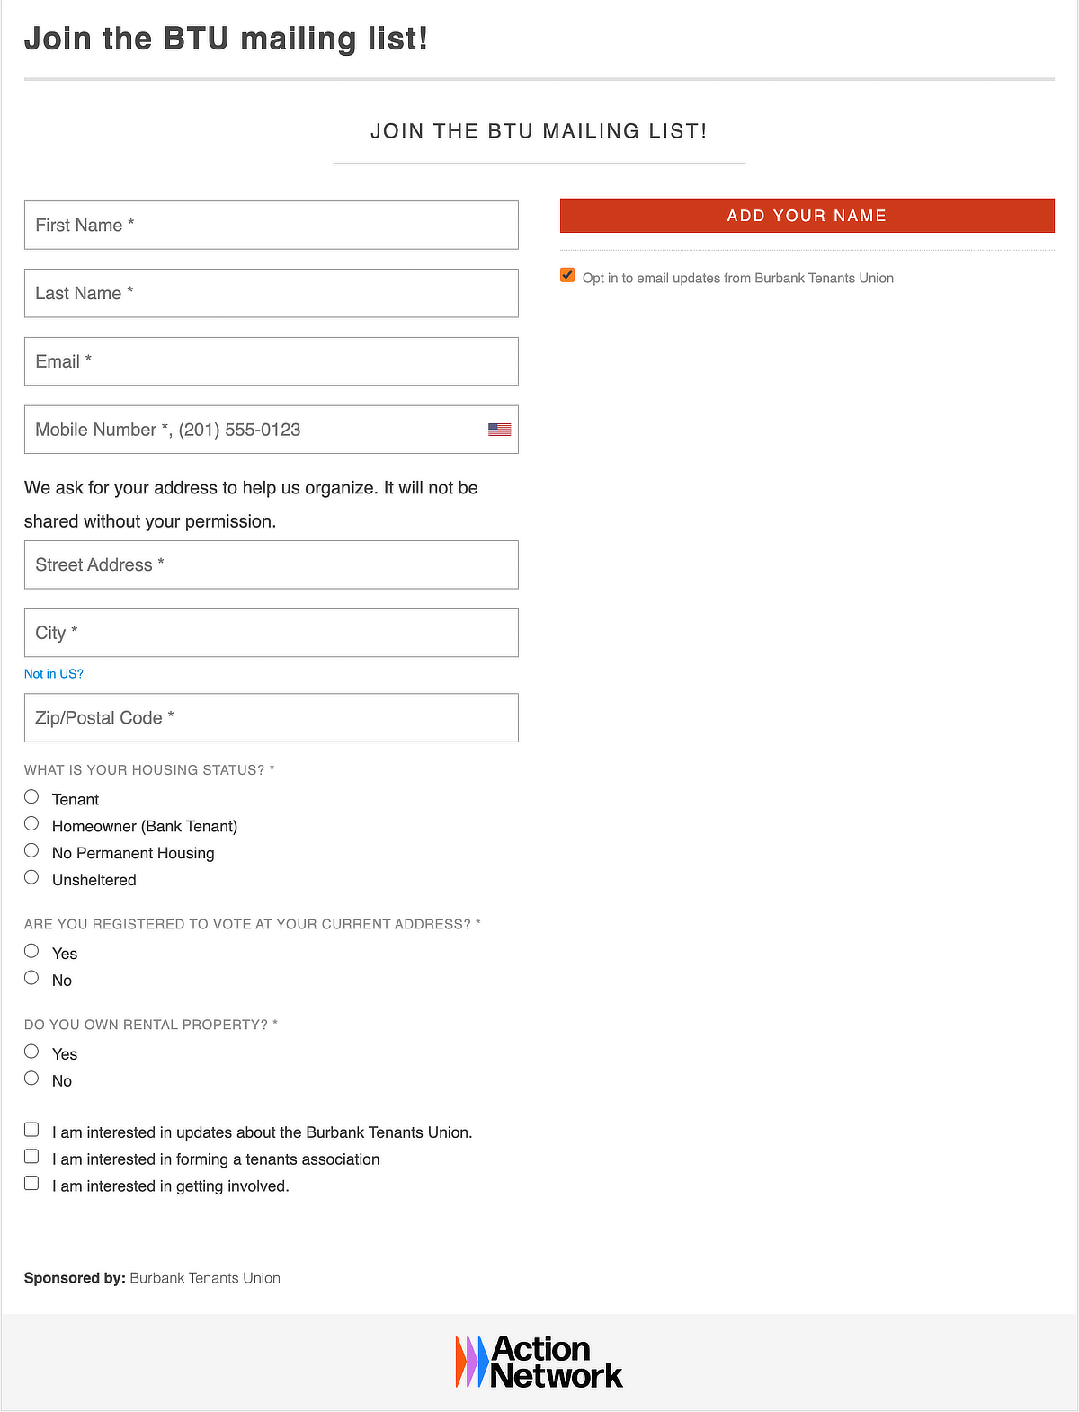Screen dimensions: 1079x1412
Task: Click the 'ADD YOUR NAME' button
Action: [x=807, y=216]
